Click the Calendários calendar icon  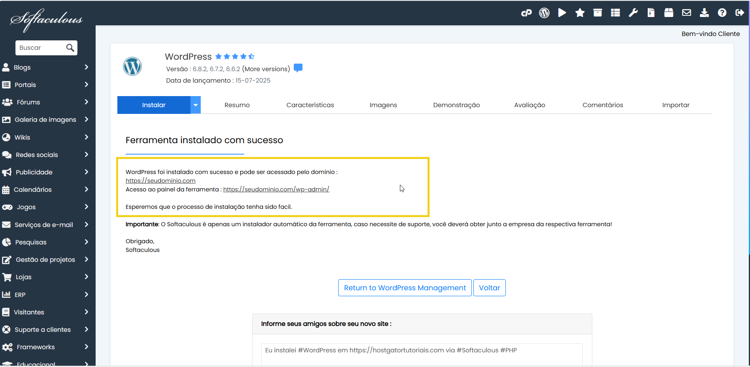click(x=6, y=190)
